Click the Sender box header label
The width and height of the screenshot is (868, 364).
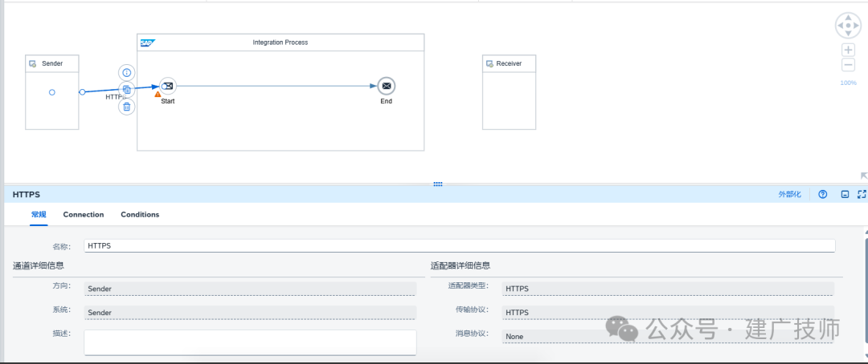click(x=52, y=64)
